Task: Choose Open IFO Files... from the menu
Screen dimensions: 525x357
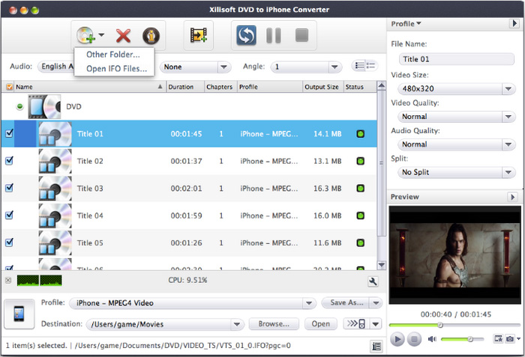Action: click(x=116, y=69)
